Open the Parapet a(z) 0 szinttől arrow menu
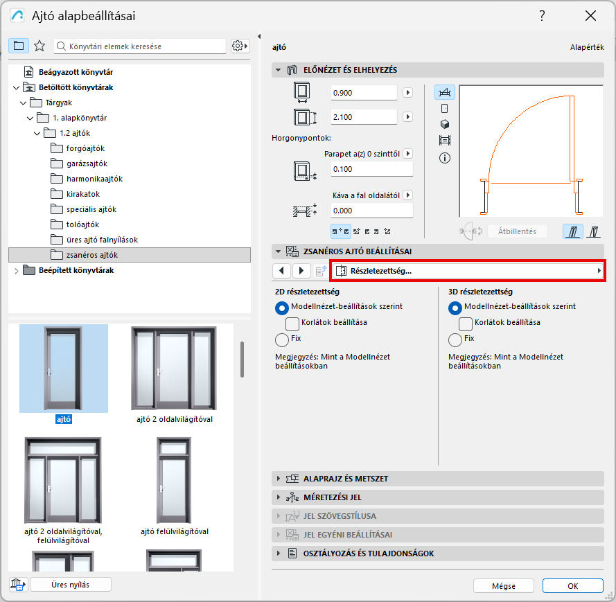The image size is (616, 602). tap(408, 154)
